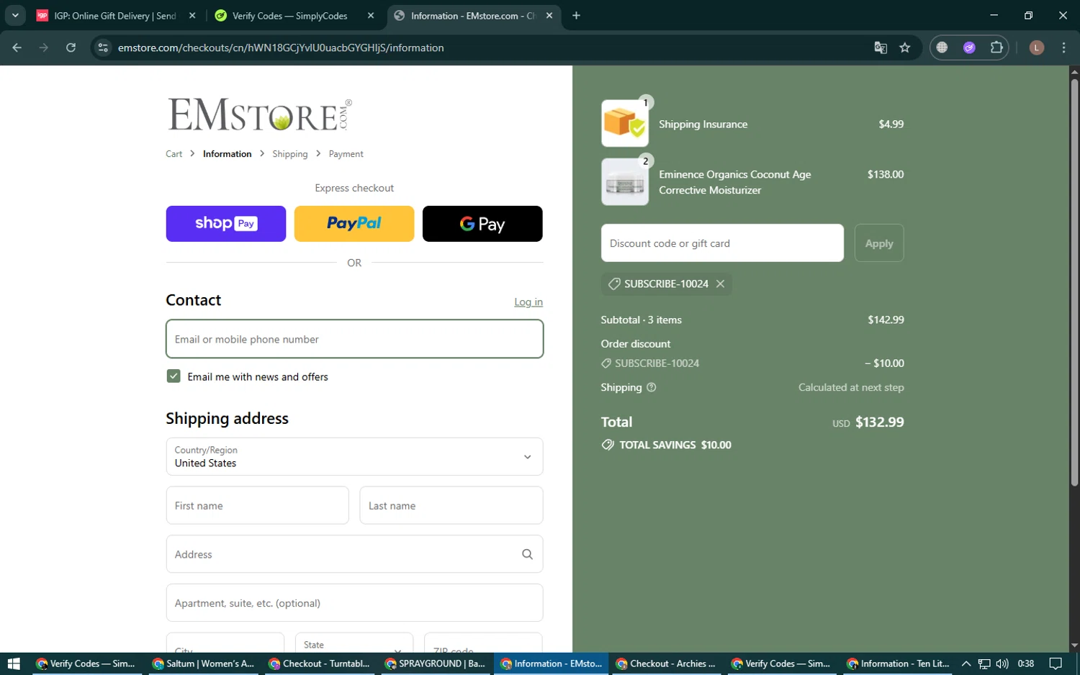Click the volume speaker tray icon
The height and width of the screenshot is (675, 1080).
[x=1002, y=663]
